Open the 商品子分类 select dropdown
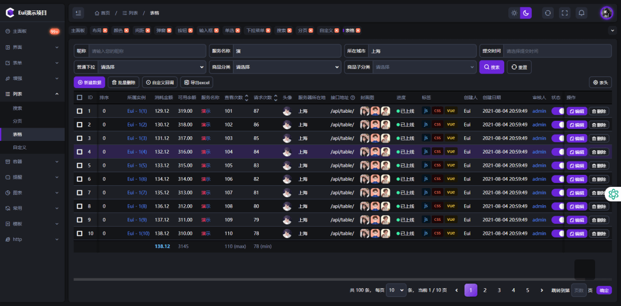Viewport: 621px width, 306px height. coord(424,67)
